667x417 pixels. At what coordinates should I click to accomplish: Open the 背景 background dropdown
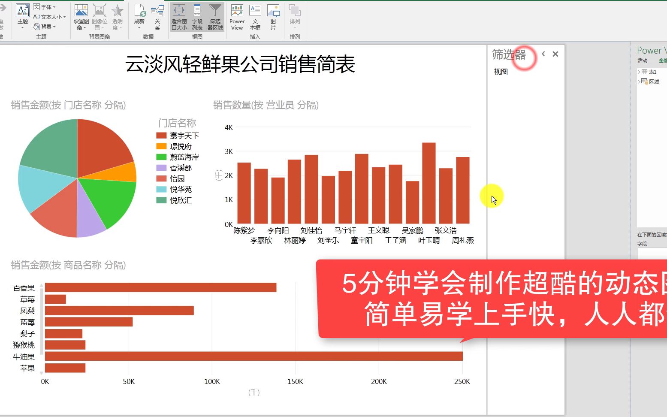point(45,27)
